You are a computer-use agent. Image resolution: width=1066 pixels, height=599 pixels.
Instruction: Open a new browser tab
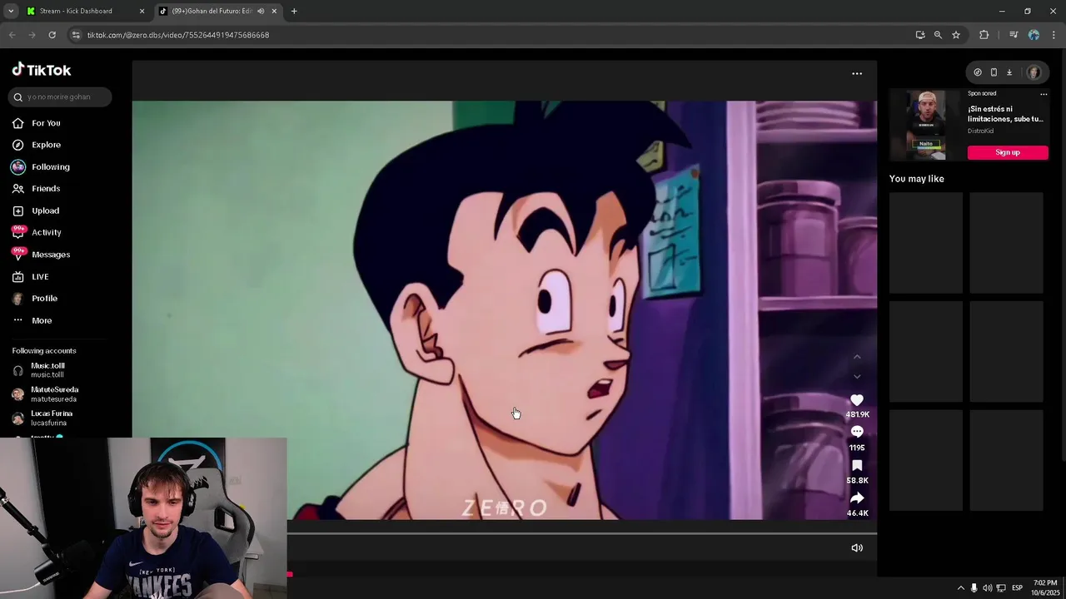[294, 11]
